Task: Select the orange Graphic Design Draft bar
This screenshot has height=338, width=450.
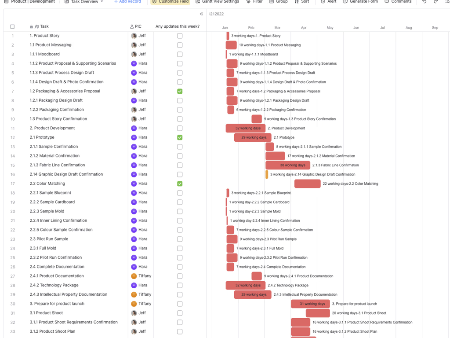Action: [x=267, y=174]
